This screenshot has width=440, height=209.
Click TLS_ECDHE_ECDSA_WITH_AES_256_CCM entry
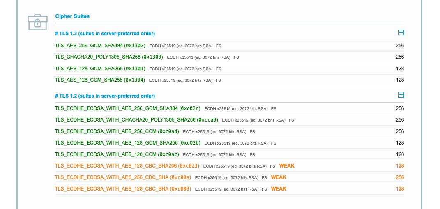[x=117, y=131]
